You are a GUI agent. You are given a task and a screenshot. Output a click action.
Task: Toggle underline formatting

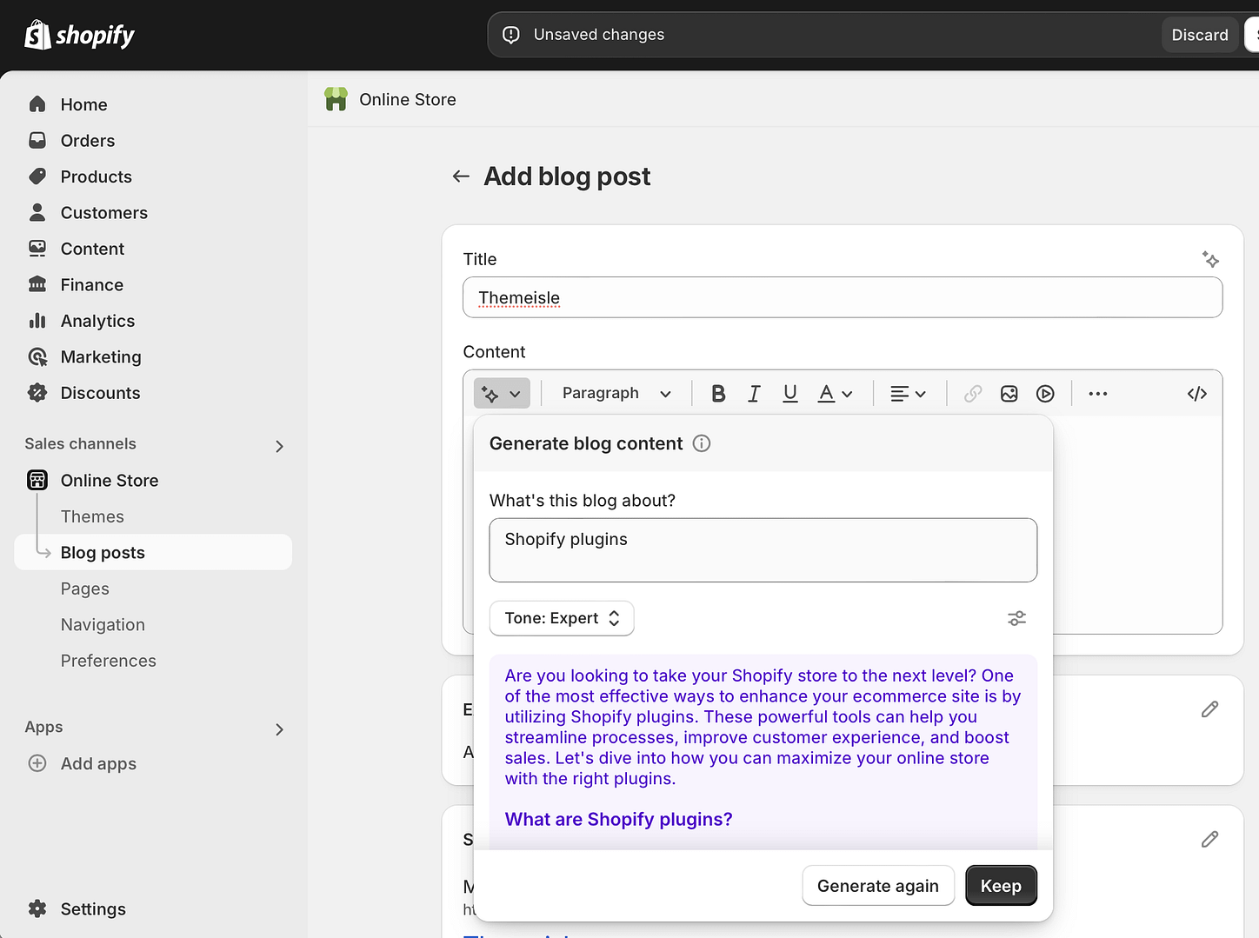789,394
